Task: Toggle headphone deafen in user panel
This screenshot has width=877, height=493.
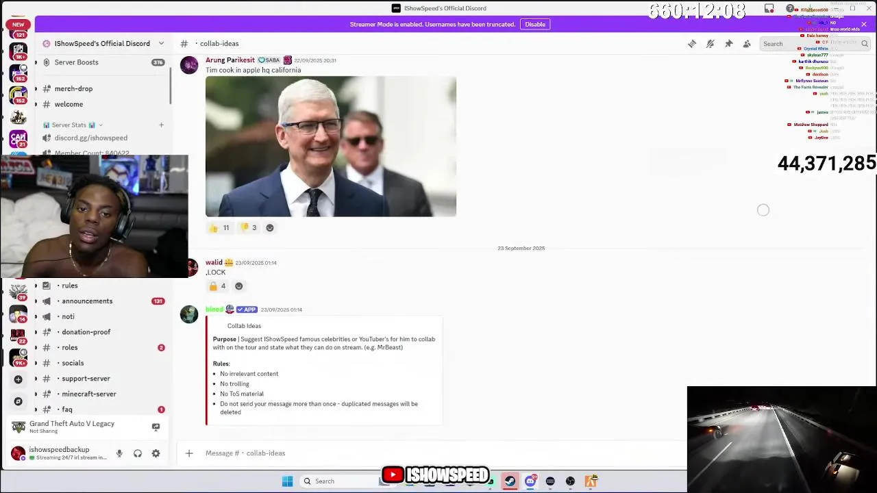Action: (x=138, y=453)
